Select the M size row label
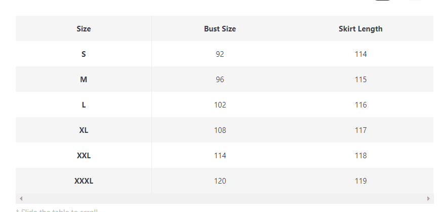 [x=84, y=80]
